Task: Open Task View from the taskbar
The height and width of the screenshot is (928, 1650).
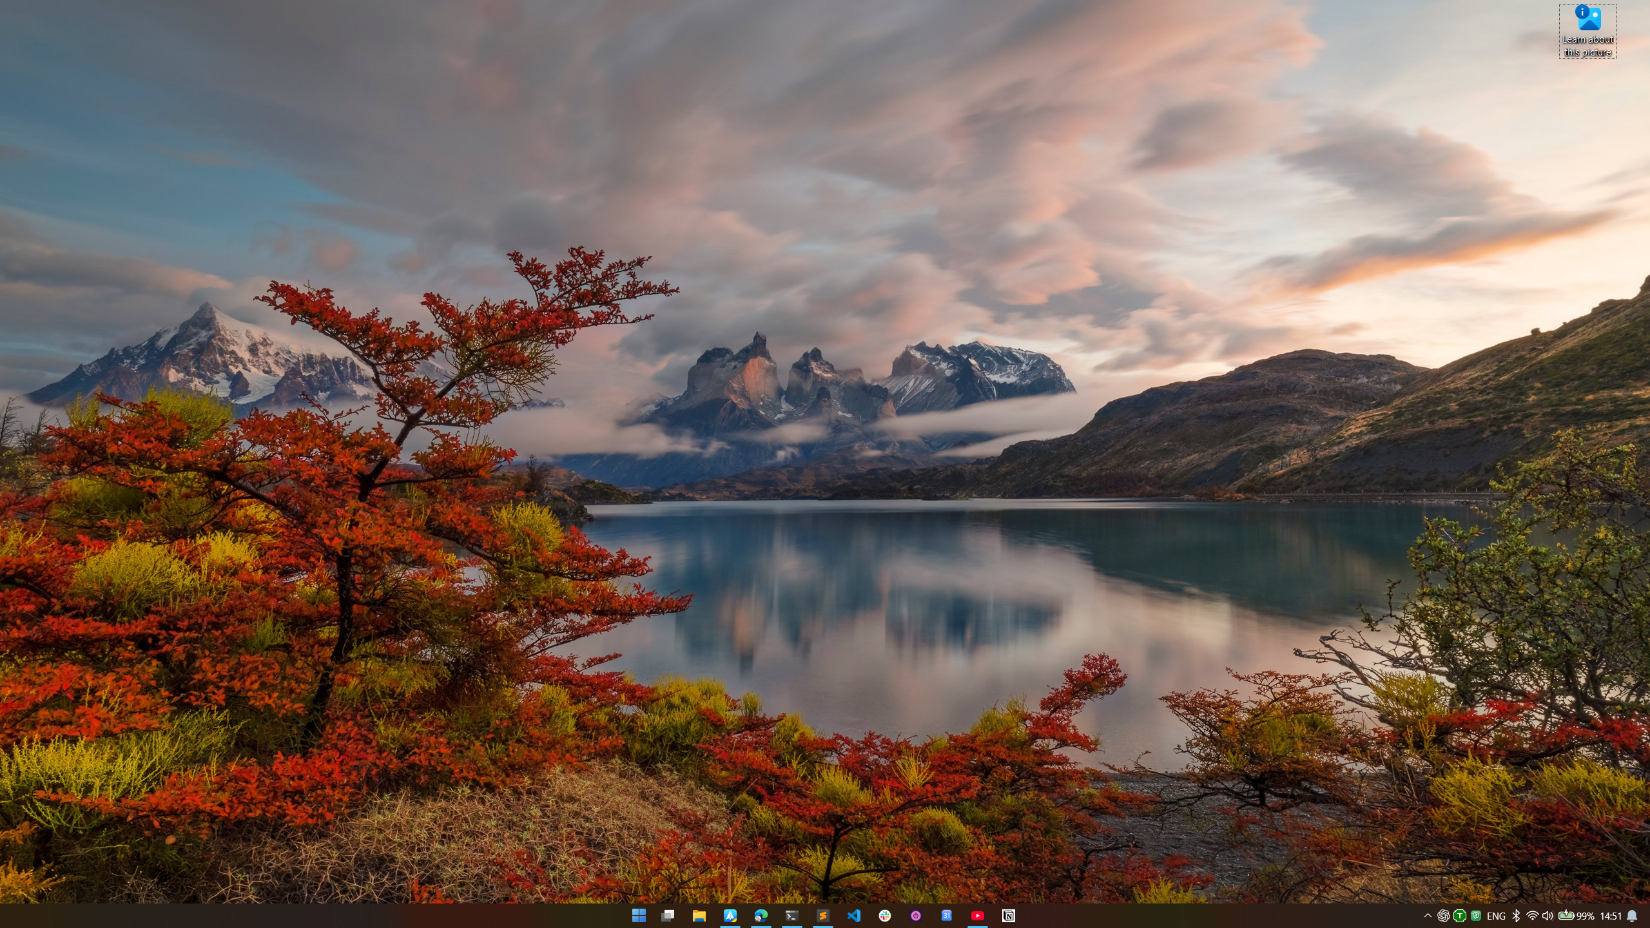Action: click(668, 916)
